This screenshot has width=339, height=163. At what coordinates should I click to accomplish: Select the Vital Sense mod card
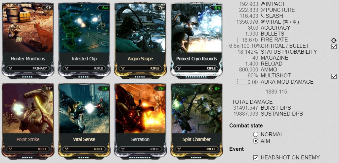[84, 121]
